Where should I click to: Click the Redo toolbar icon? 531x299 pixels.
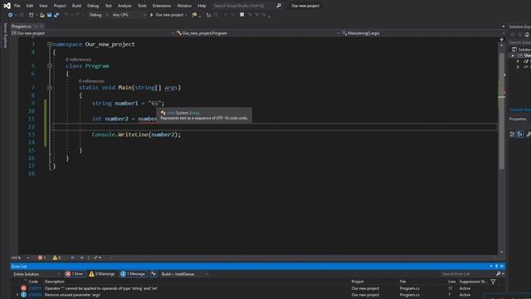point(77,15)
